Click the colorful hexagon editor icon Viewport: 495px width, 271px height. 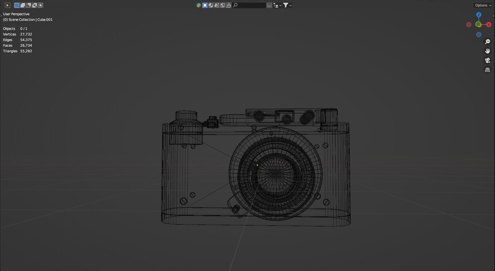(x=199, y=5)
